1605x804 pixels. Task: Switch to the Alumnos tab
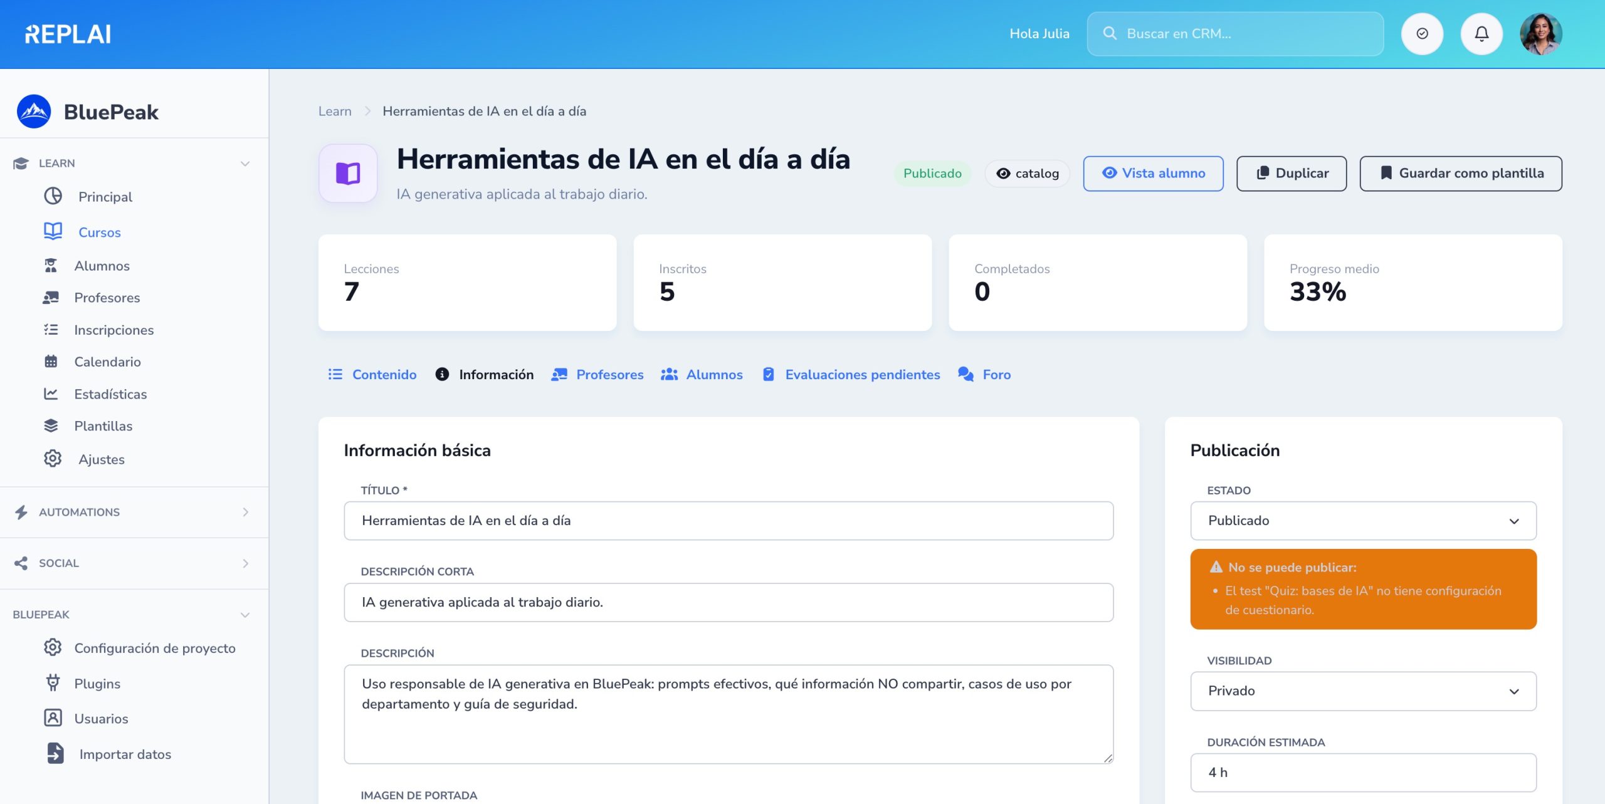tap(702, 374)
